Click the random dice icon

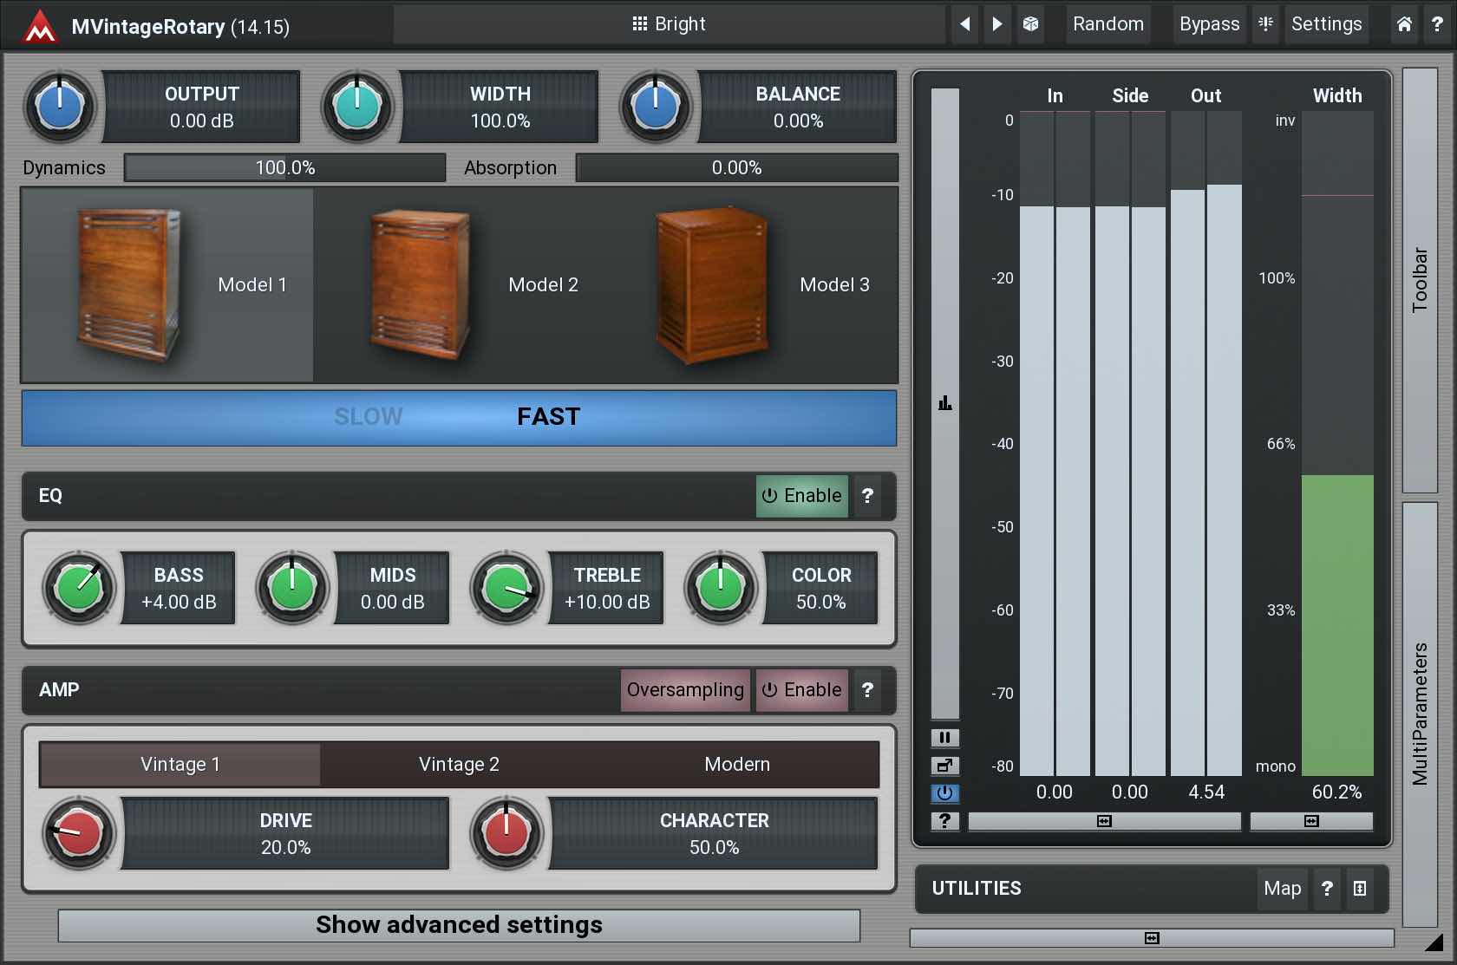point(1030,24)
